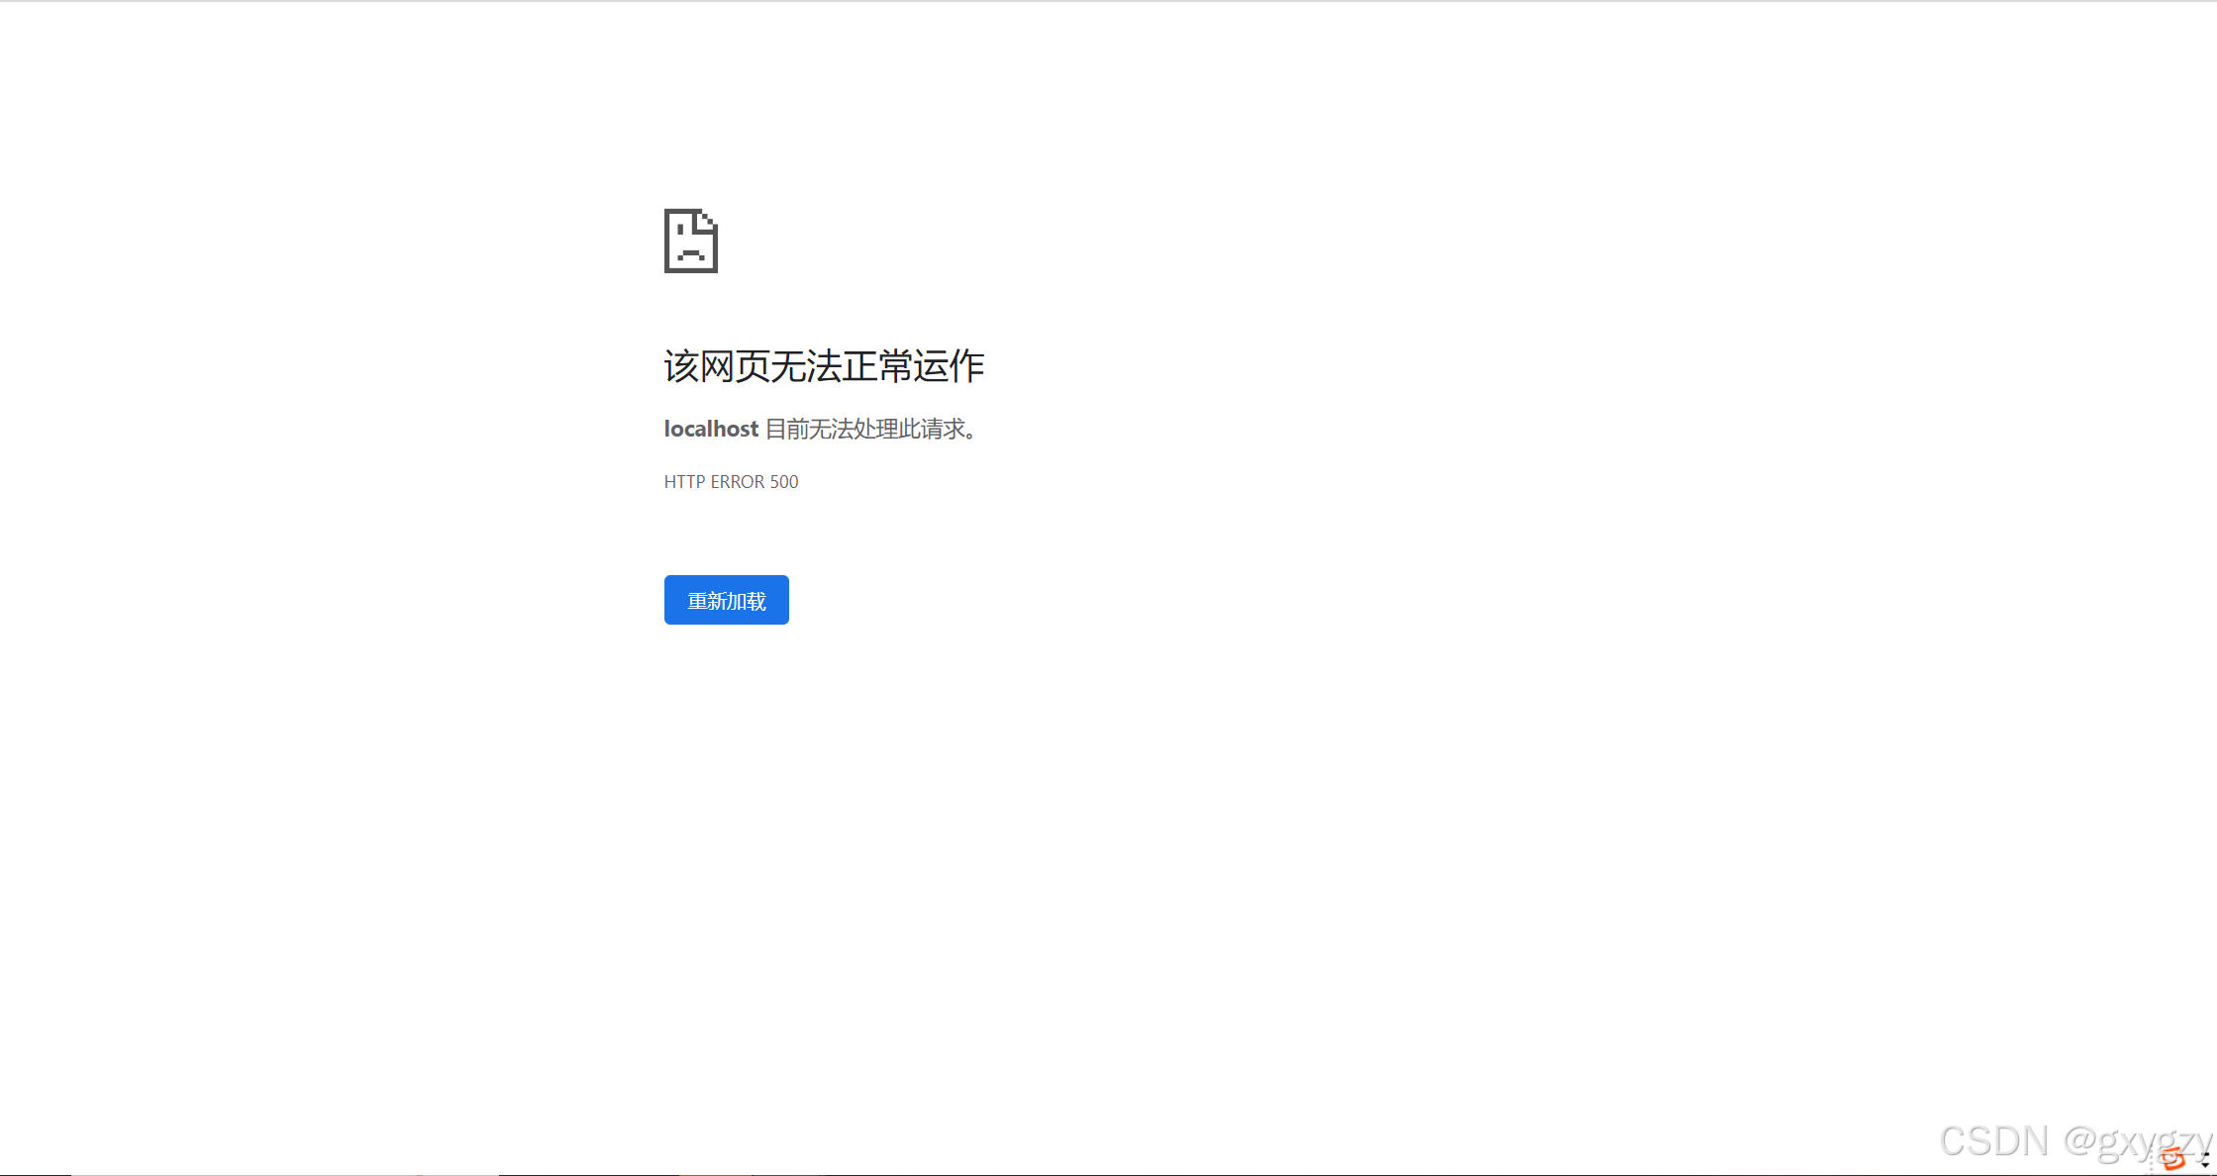Click the frowning mouth on the error icon
The height and width of the screenshot is (1176, 2217).
click(x=690, y=255)
